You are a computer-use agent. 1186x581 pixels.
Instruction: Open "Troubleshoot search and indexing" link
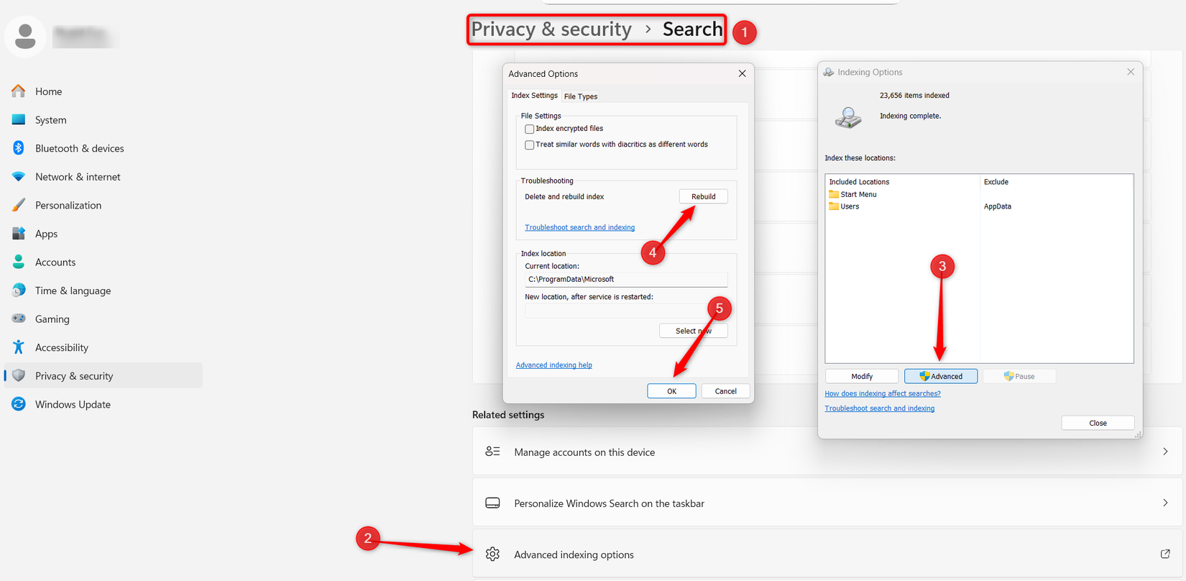(579, 227)
